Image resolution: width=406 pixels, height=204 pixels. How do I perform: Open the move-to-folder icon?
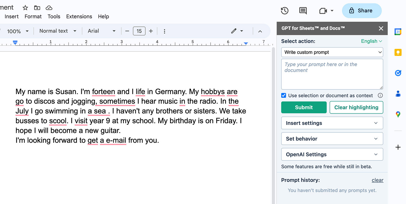[37, 8]
